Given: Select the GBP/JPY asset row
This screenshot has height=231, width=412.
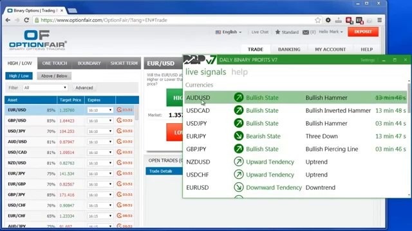Looking at the screenshot, I should coord(70,194).
